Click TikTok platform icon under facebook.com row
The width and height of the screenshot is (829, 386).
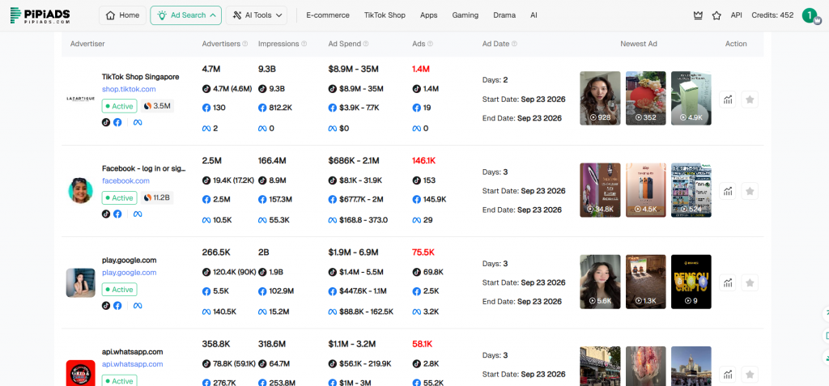point(106,214)
